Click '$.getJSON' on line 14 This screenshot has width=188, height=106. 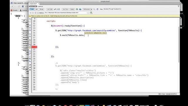coord(61,30)
